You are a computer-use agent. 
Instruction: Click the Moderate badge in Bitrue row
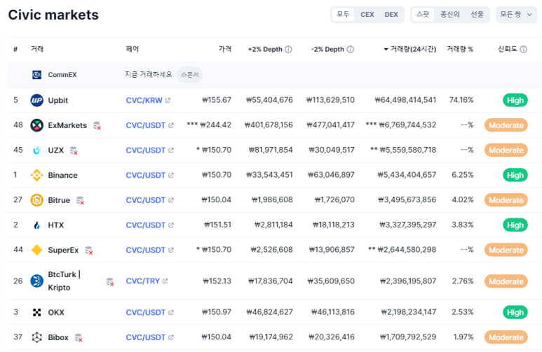(x=506, y=200)
